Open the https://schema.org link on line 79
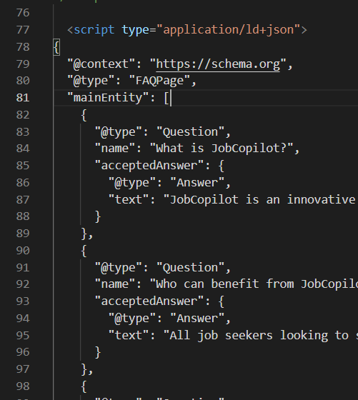Viewport: 358px width, 400px height. (218, 64)
